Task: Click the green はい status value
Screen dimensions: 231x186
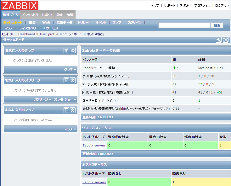Action: point(176,68)
